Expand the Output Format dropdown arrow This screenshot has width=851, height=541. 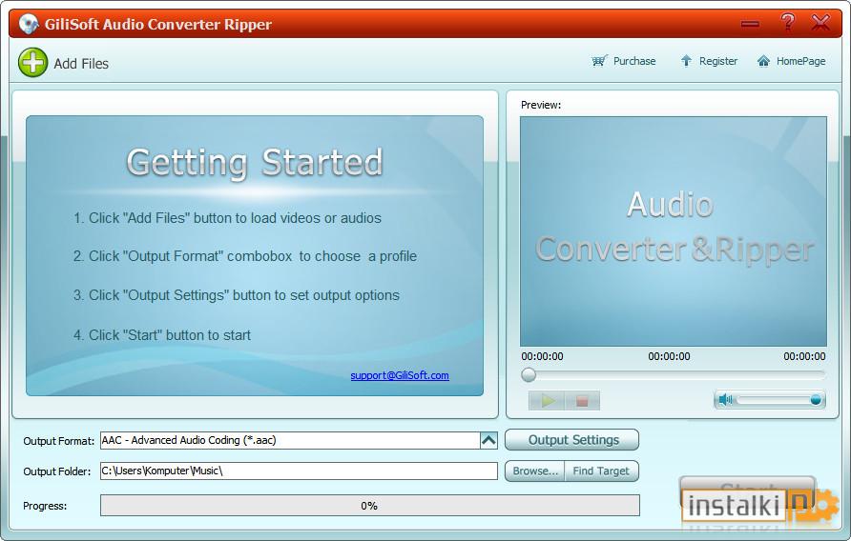click(488, 440)
